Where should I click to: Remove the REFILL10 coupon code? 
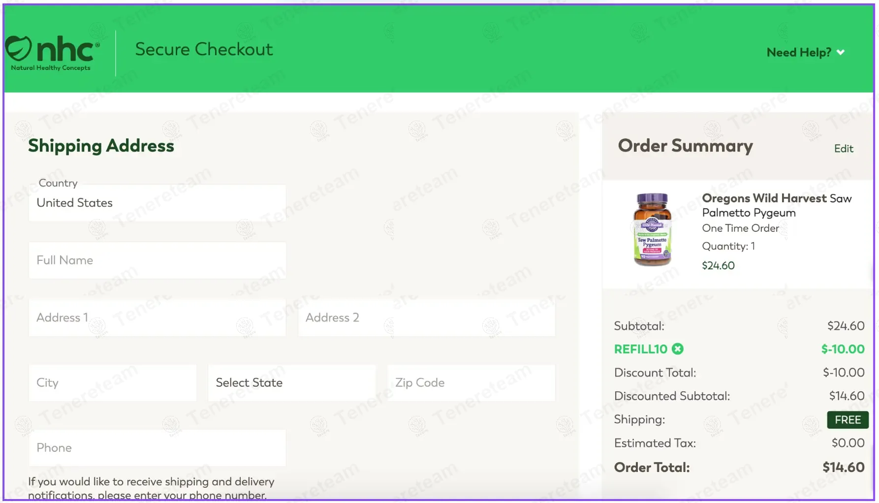678,349
